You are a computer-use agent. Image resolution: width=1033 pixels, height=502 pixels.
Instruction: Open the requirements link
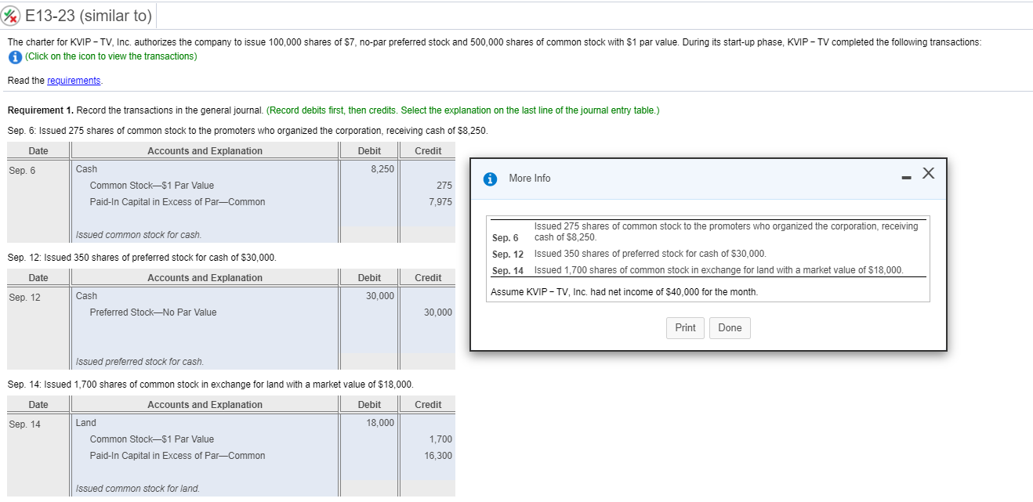pos(74,80)
